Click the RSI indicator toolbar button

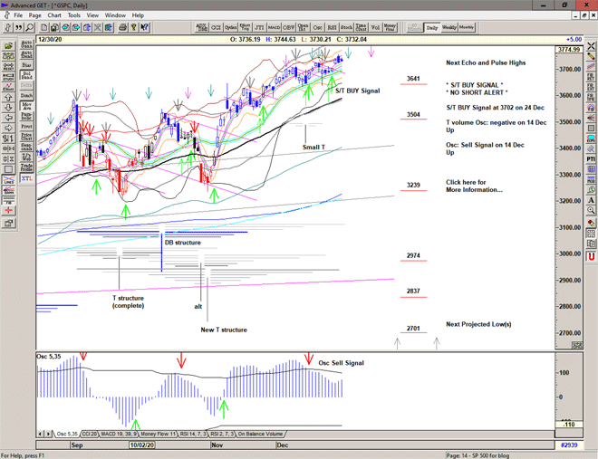[x=332, y=27]
